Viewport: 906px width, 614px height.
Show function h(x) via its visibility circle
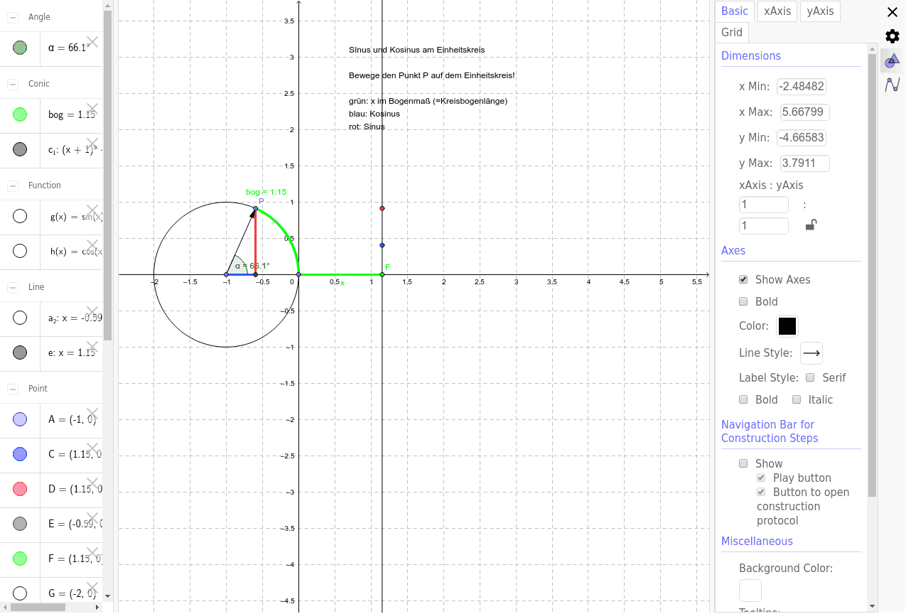(x=20, y=251)
